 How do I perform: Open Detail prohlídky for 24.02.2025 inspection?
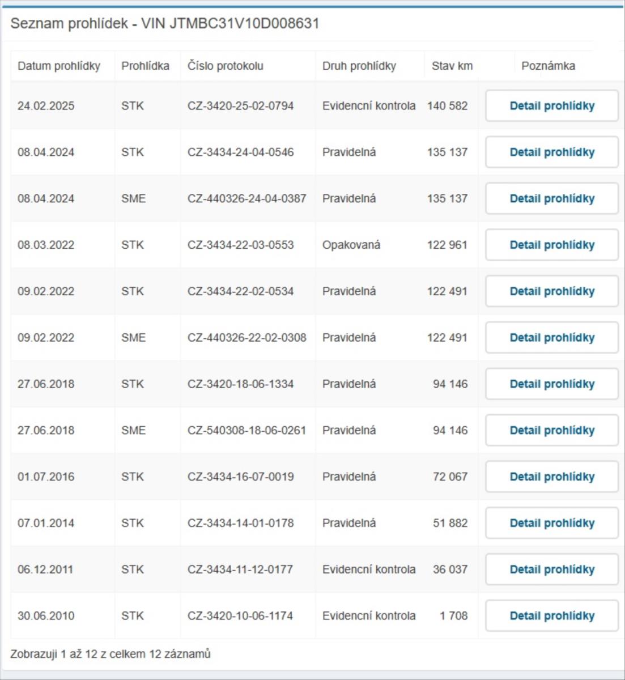pyautogui.click(x=552, y=106)
